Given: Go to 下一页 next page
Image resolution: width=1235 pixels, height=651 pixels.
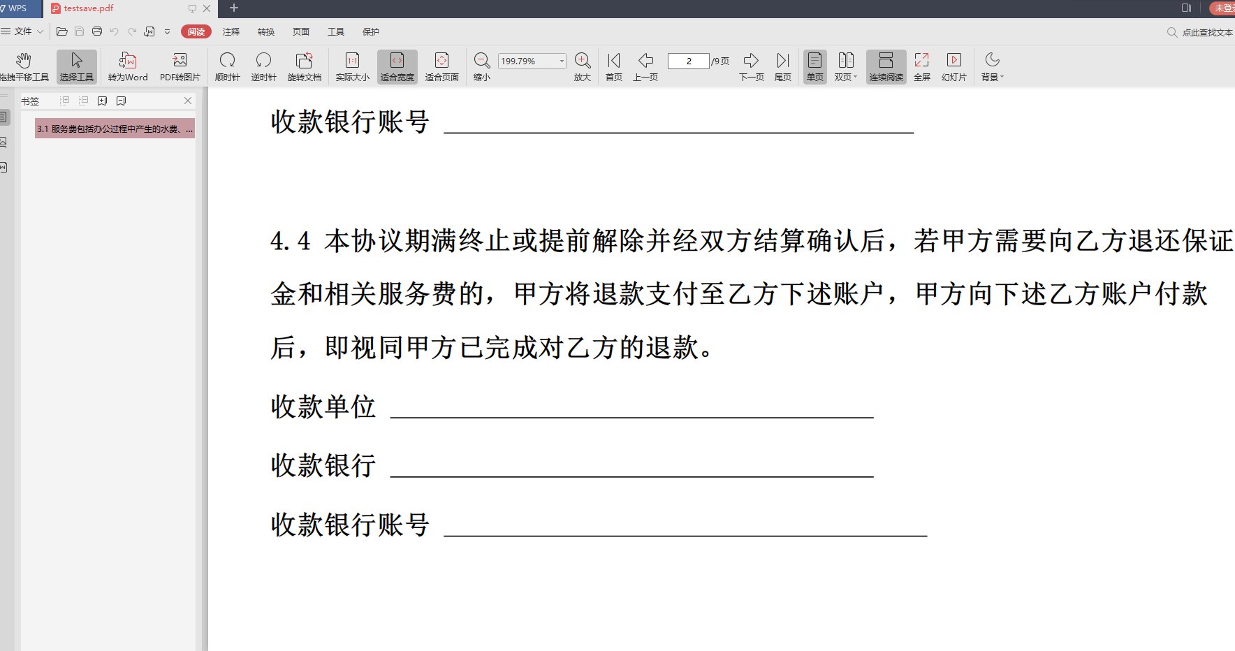Looking at the screenshot, I should [752, 67].
